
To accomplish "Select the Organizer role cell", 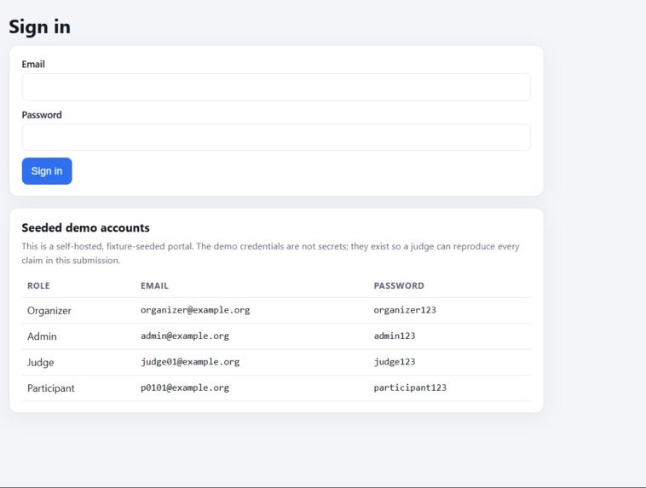I will (x=49, y=311).
